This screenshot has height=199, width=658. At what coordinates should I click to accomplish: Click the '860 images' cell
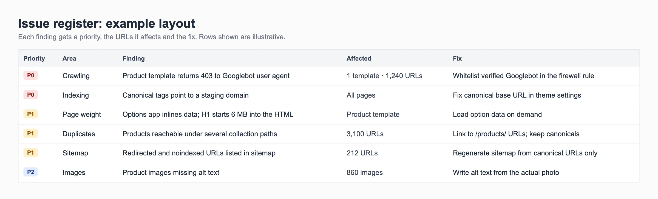[365, 172]
